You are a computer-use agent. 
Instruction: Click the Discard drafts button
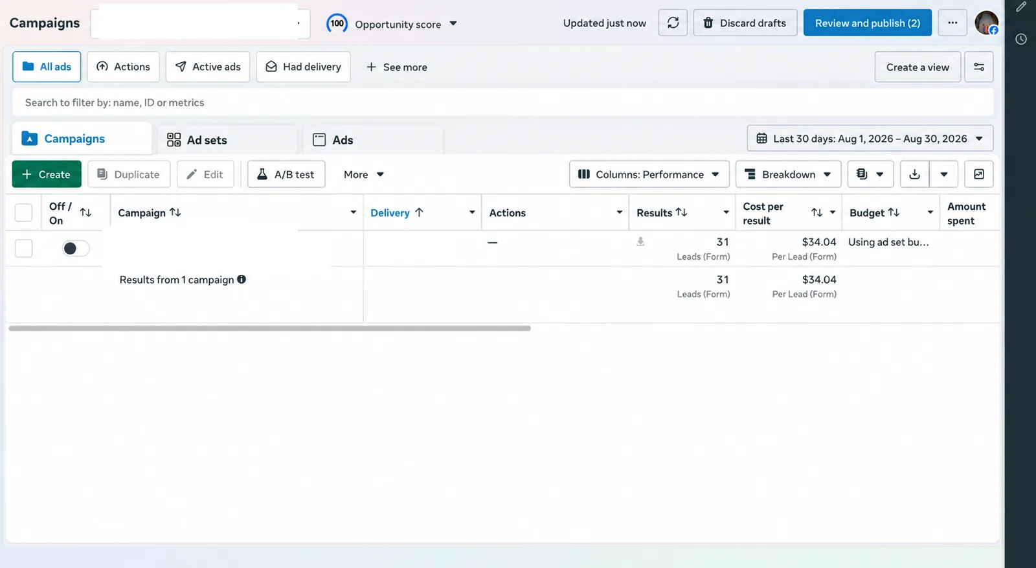pos(745,23)
